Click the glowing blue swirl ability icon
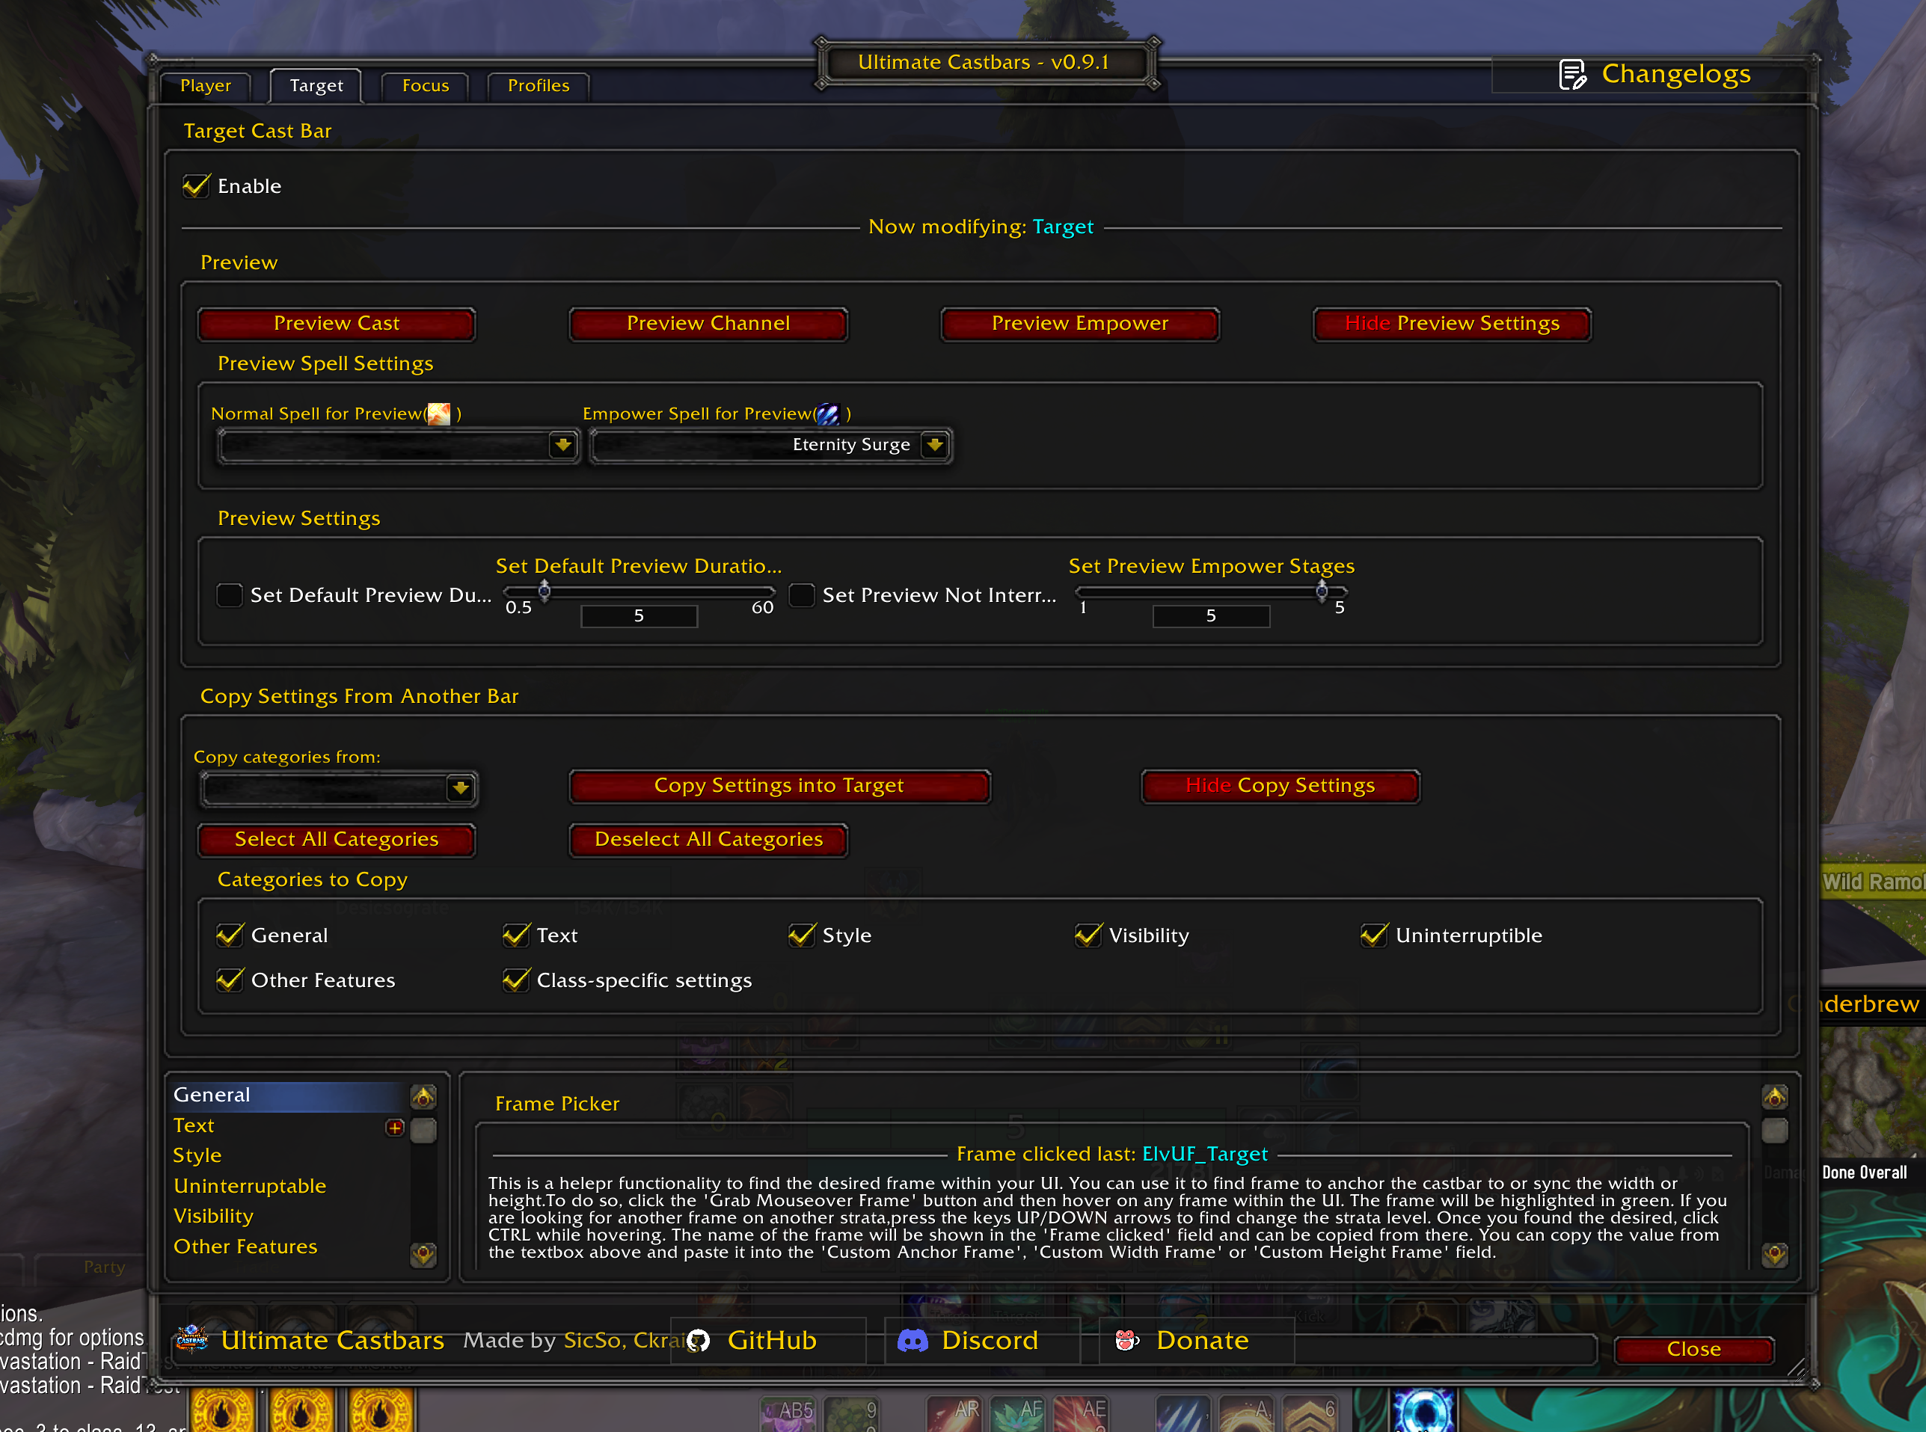This screenshot has width=1926, height=1432. pos(1423,1410)
